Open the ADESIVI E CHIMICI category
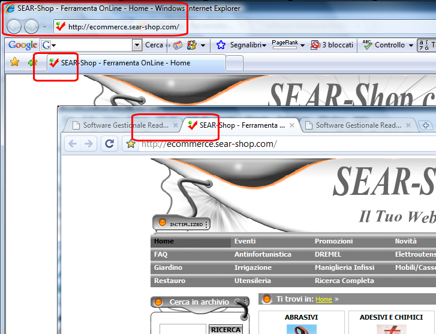436x334 pixels. 391,317
